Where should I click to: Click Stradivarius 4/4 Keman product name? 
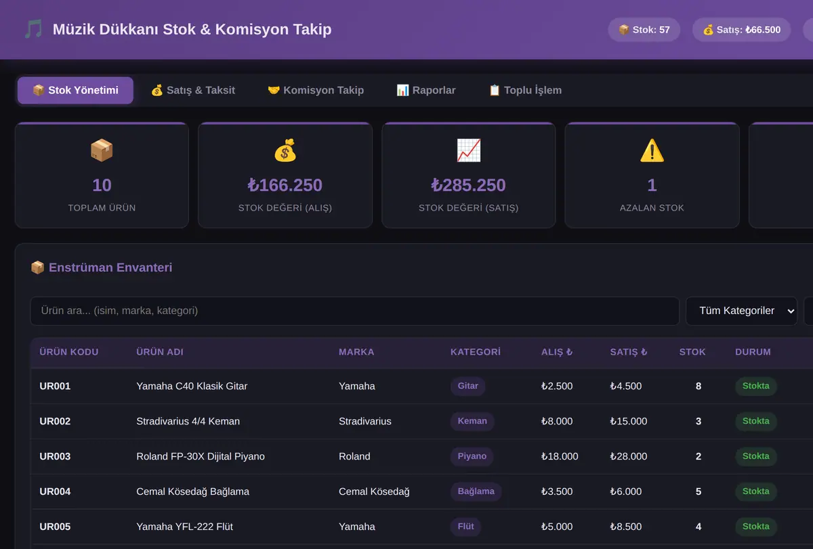pos(188,421)
